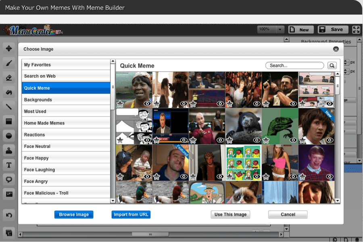The image size is (363, 242).
Task: Click the Undo arrow icon
Action: click(x=9, y=215)
